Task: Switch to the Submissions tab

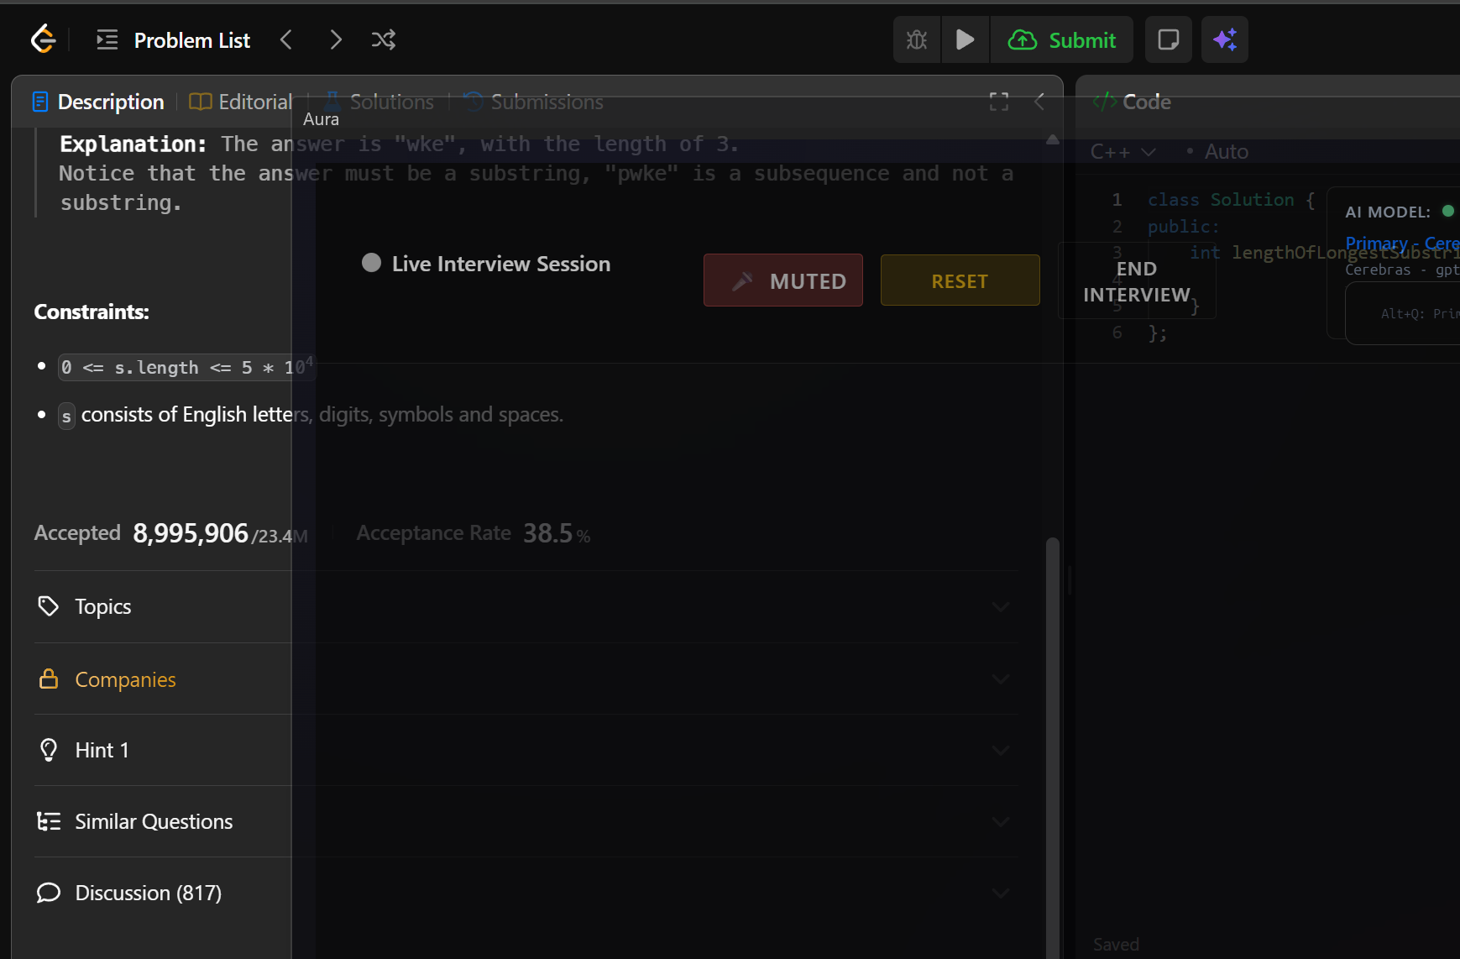Action: [x=546, y=101]
